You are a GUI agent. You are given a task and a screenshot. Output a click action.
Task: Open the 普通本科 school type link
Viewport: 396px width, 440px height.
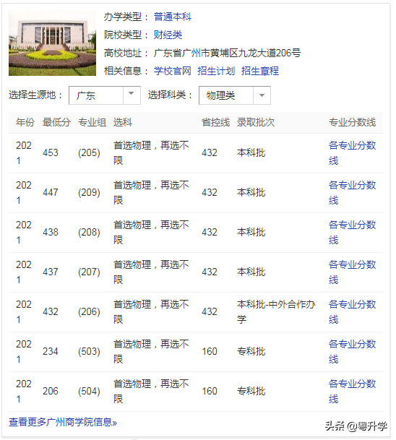172,17
